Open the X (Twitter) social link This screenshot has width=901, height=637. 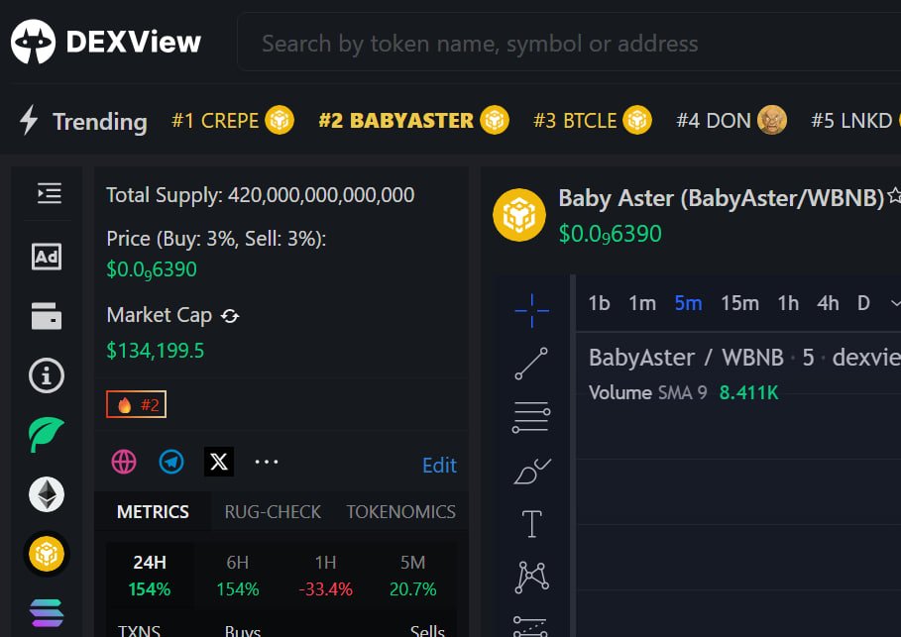point(218,462)
